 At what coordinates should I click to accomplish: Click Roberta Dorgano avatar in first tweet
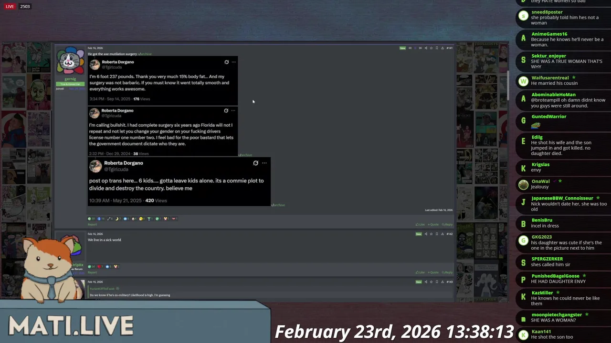click(95, 64)
